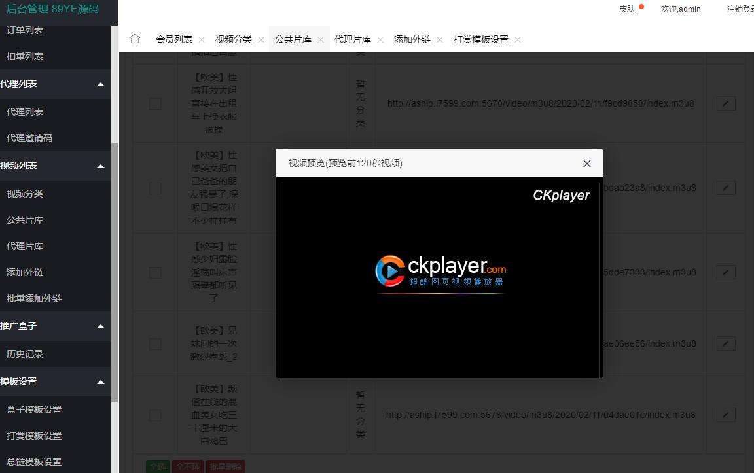Click the 后台管理-89YE源码 title
Image resolution: width=754 pixels, height=473 pixels.
[x=52, y=9]
